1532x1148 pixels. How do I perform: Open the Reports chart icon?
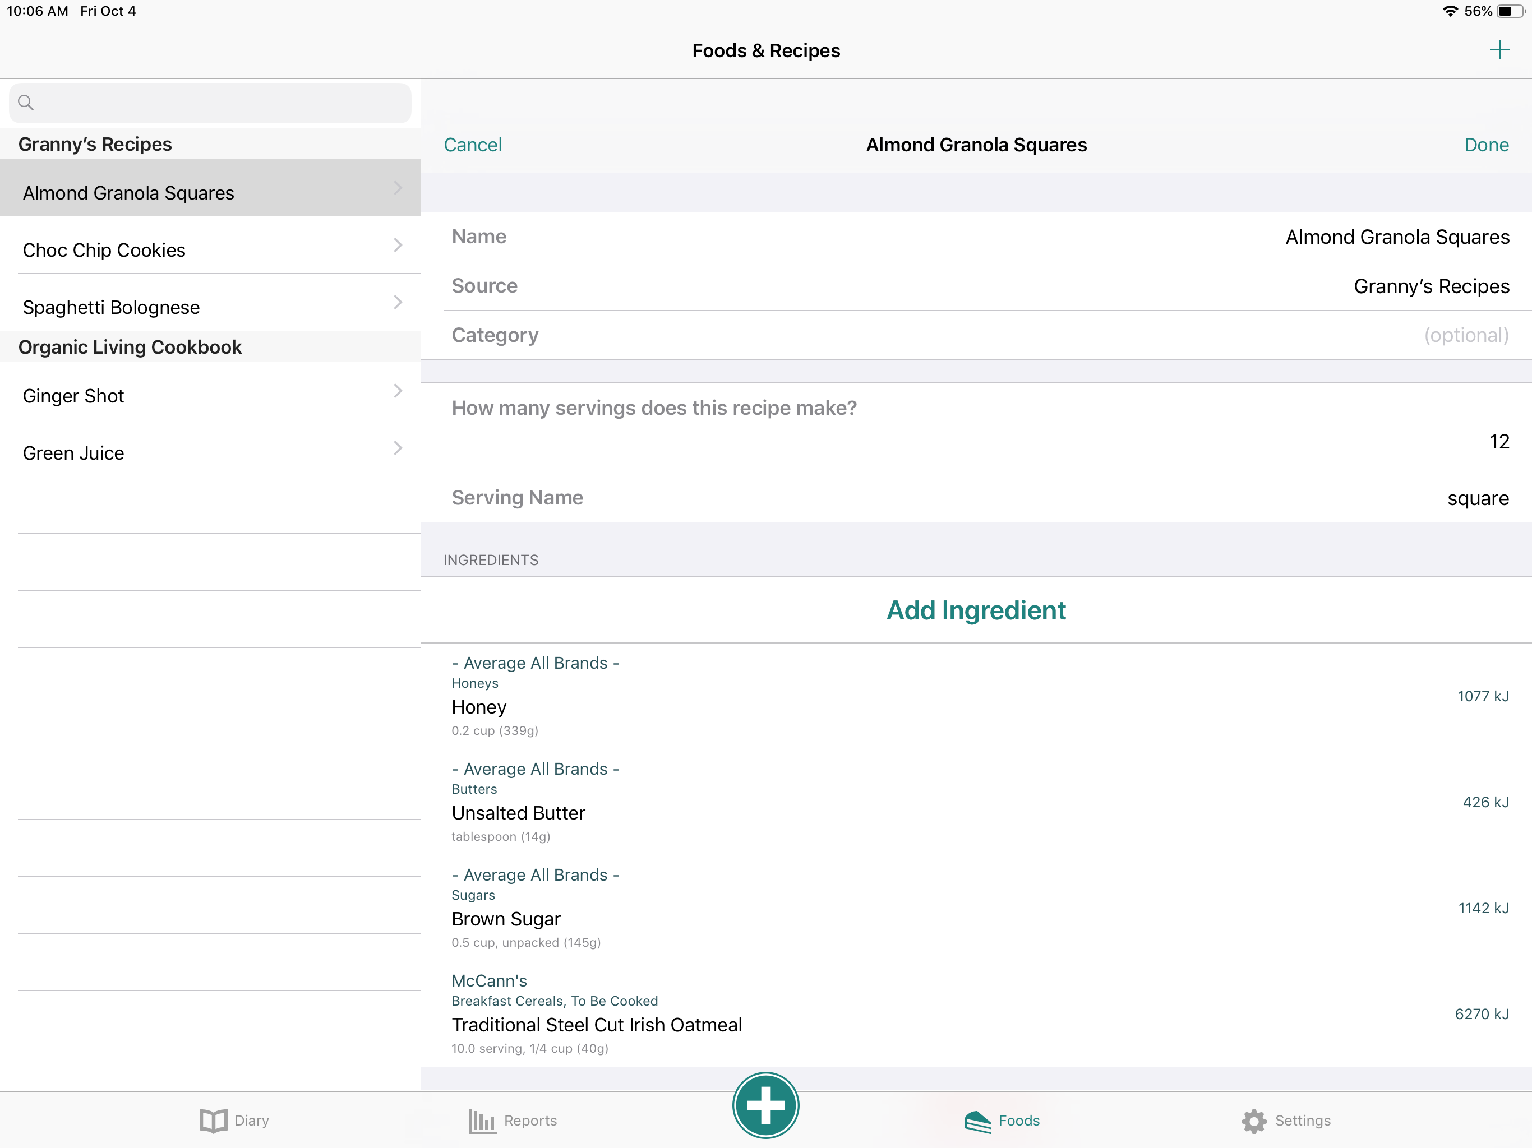[x=482, y=1121]
